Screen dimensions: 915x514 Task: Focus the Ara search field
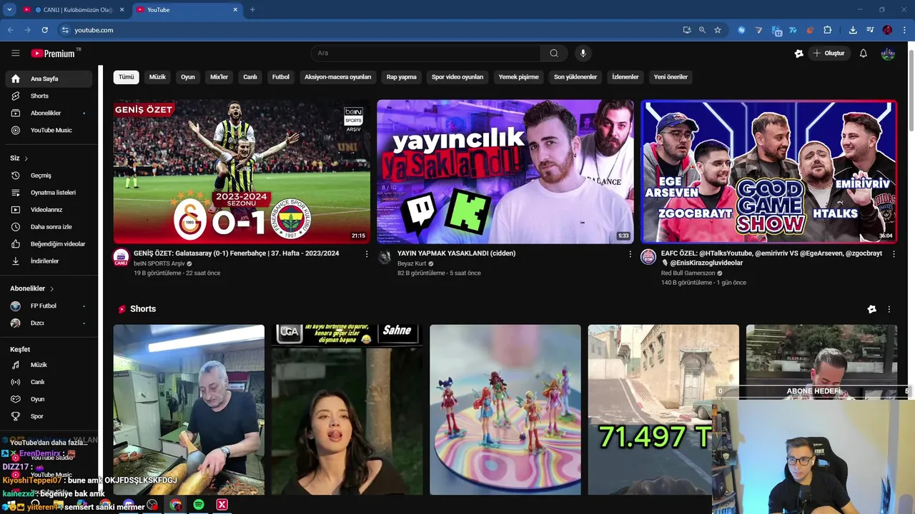(x=426, y=53)
